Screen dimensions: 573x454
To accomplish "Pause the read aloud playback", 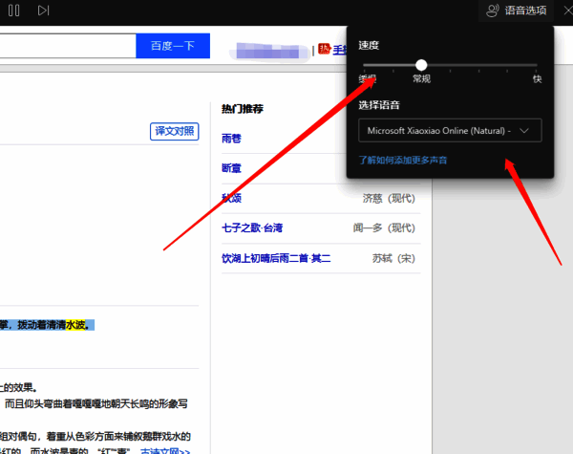I will [14, 11].
